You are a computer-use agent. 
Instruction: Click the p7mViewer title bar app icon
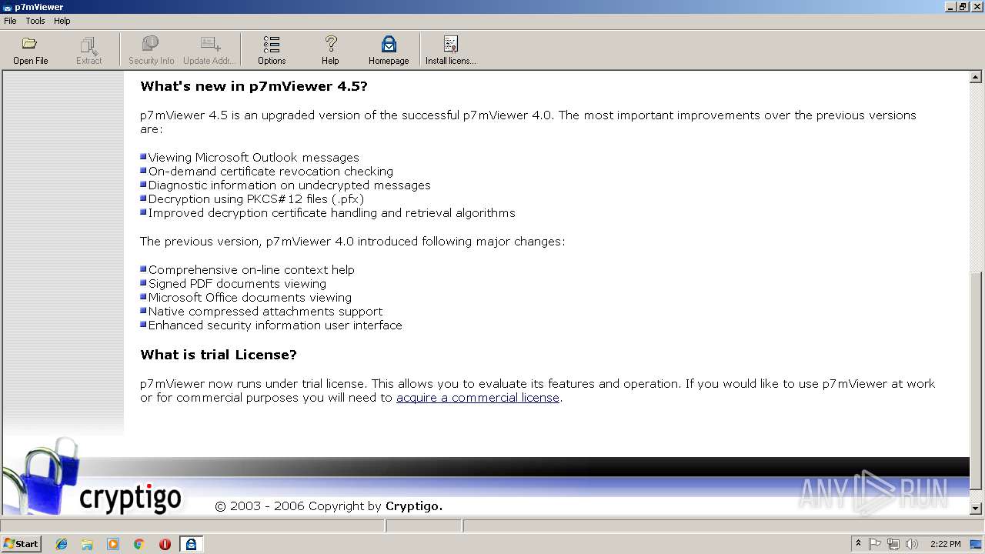click(x=7, y=7)
